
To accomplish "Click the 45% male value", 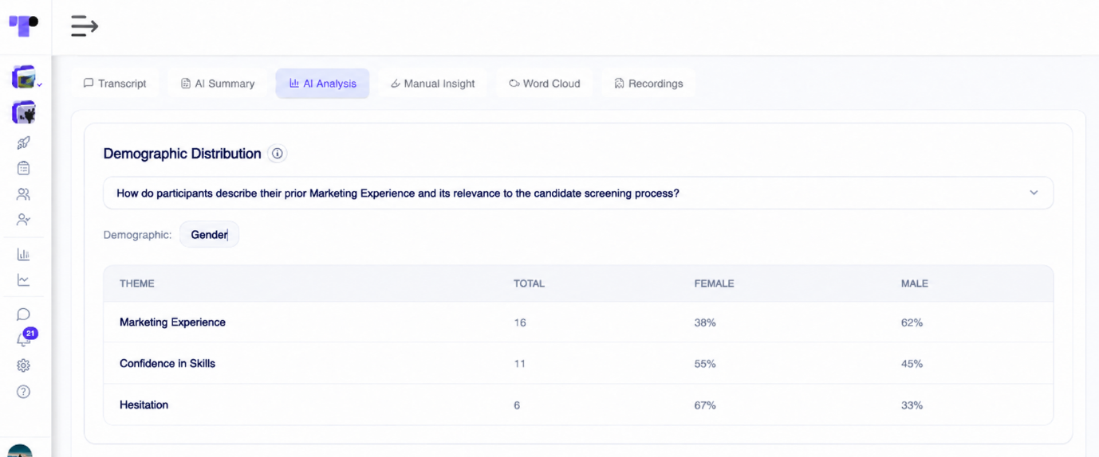I will pyautogui.click(x=912, y=364).
